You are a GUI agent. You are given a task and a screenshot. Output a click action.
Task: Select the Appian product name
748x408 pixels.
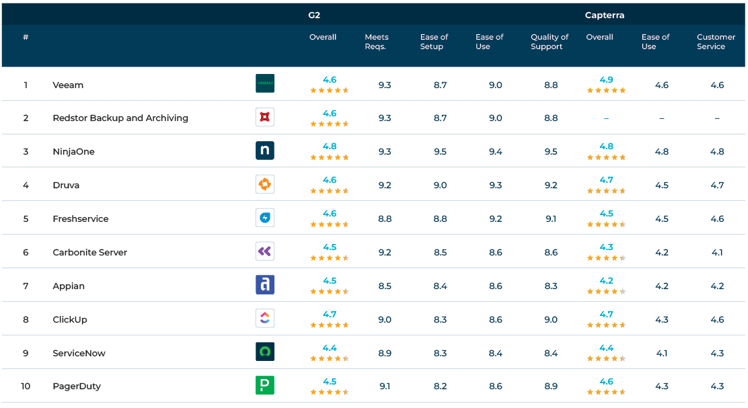tap(68, 286)
